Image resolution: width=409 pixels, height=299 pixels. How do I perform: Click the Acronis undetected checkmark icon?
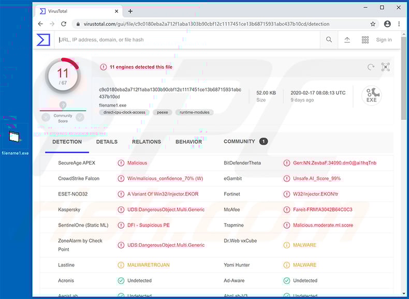click(121, 281)
